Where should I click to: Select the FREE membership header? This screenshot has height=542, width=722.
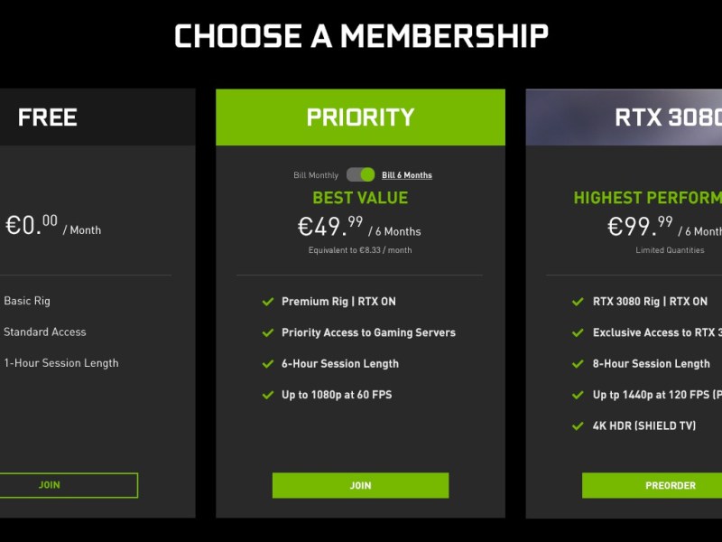48,117
